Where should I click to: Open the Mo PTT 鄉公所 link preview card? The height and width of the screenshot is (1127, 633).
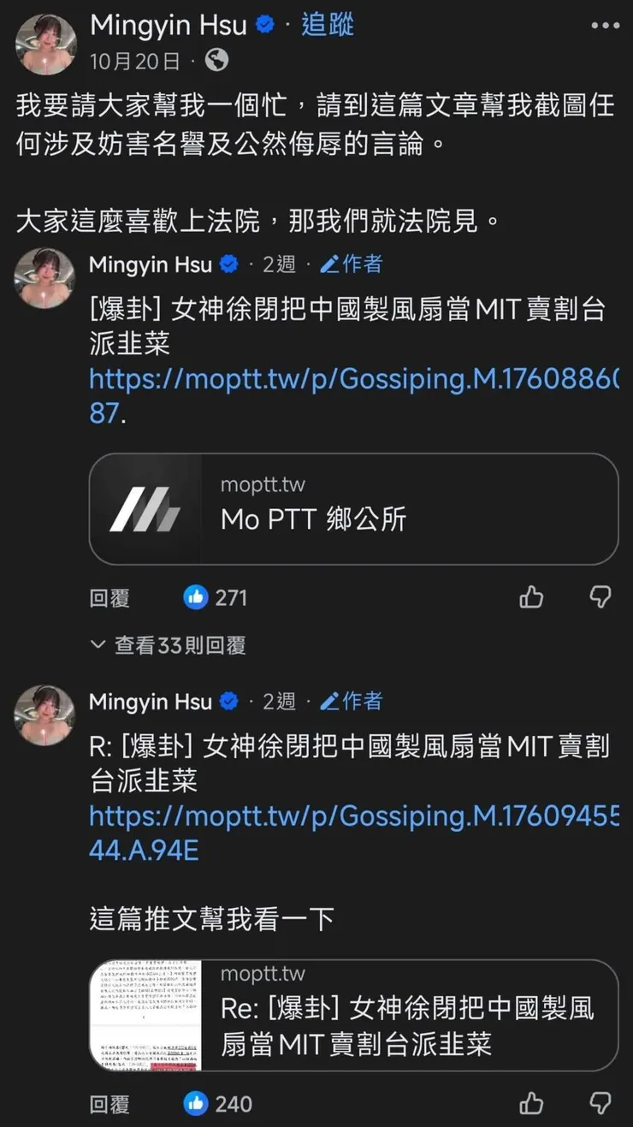pos(353,508)
